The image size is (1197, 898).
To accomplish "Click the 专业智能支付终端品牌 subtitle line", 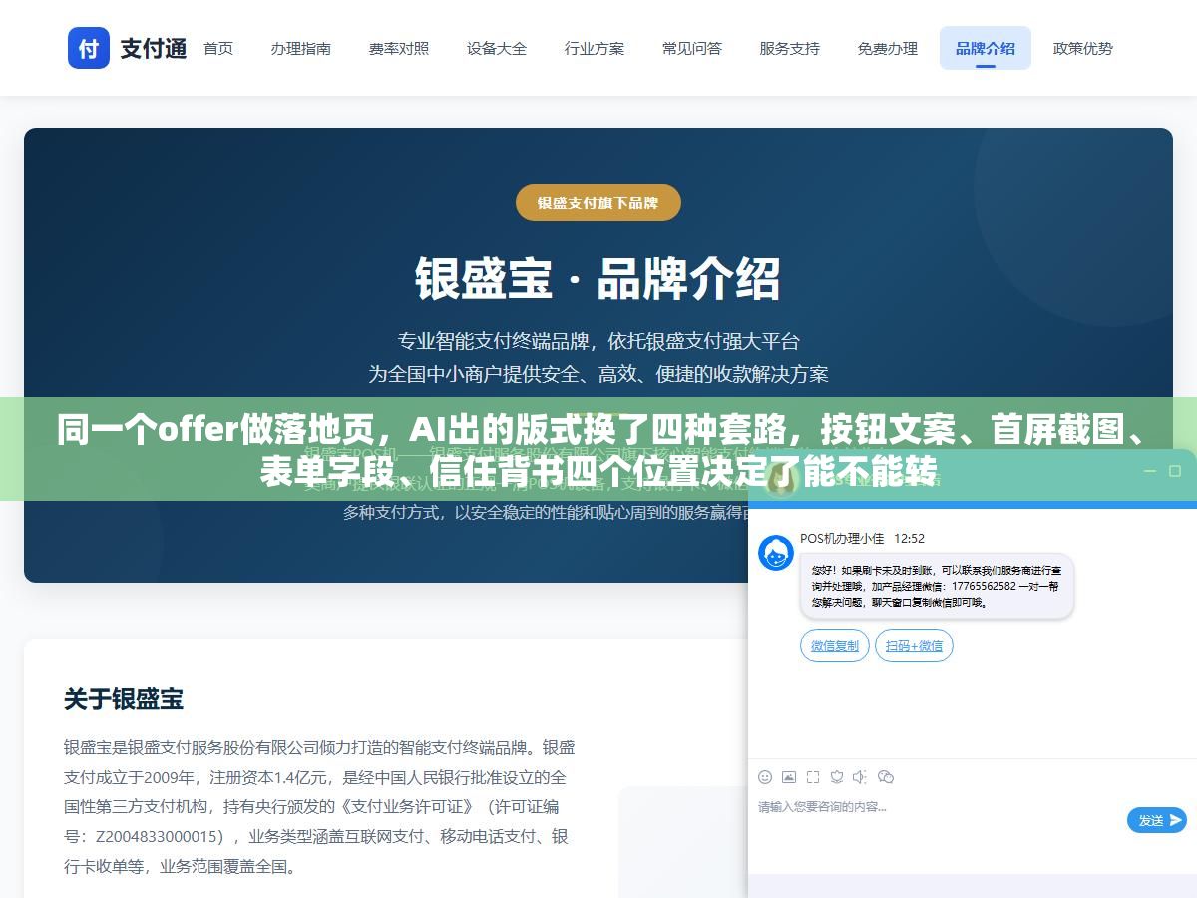I will click(x=598, y=341).
